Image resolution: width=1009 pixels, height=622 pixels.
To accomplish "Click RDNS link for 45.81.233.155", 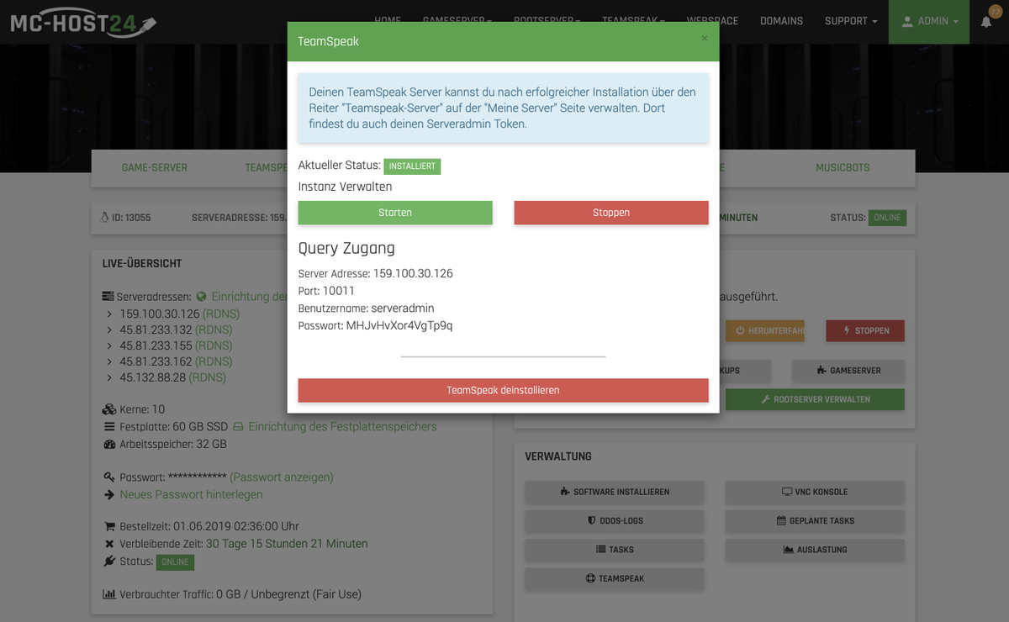I will 214,345.
